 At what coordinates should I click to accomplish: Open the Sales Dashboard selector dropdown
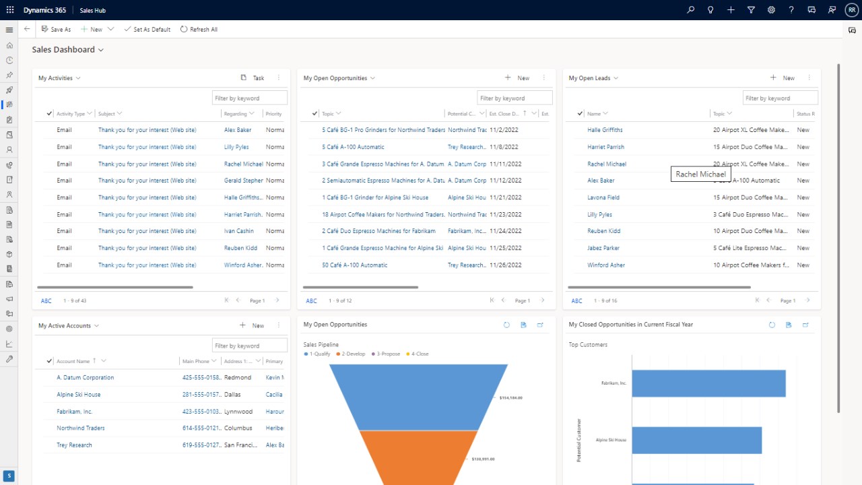coord(101,50)
